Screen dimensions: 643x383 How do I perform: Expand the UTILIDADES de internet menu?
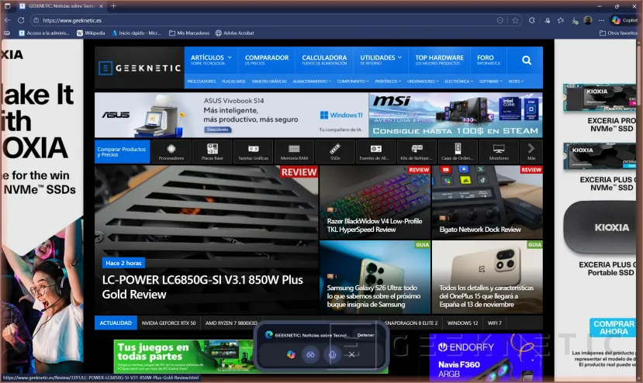[381, 60]
